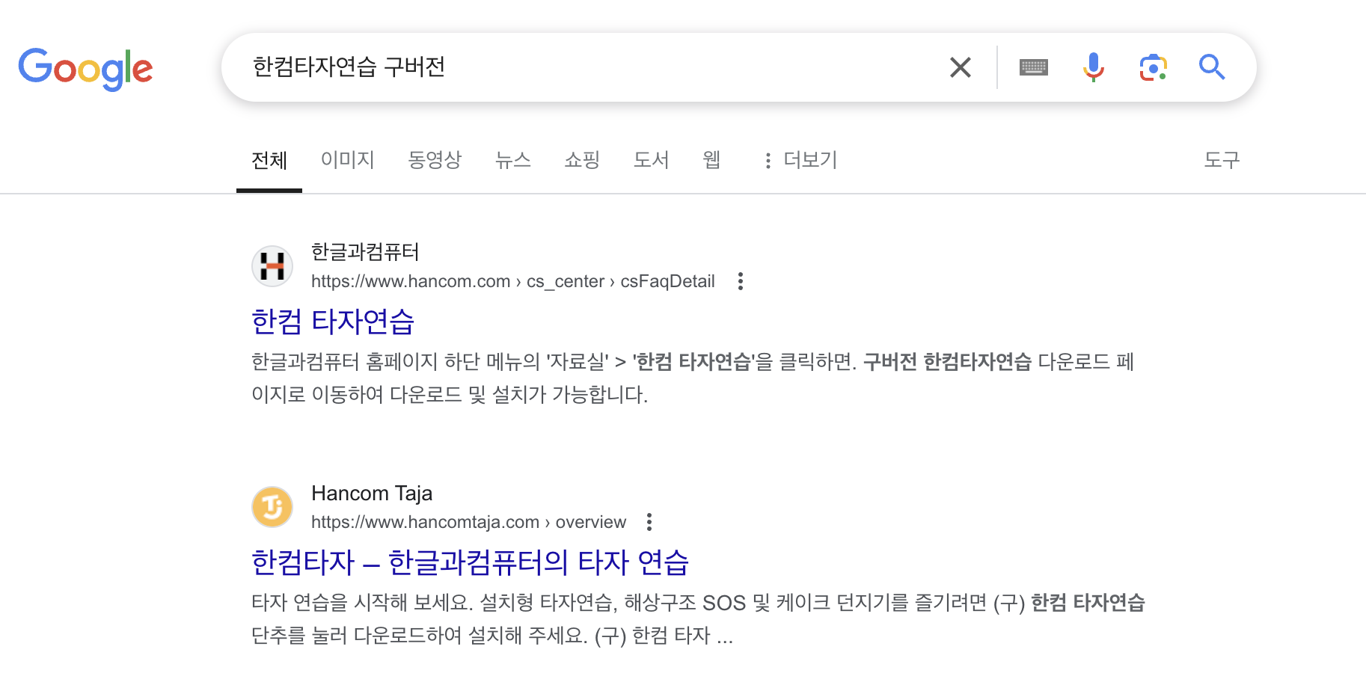Clear the search query with the X icon
This screenshot has height=682, width=1366.
pos(960,67)
